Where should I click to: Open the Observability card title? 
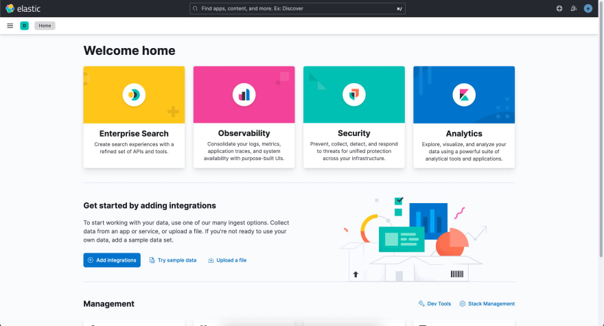click(244, 133)
